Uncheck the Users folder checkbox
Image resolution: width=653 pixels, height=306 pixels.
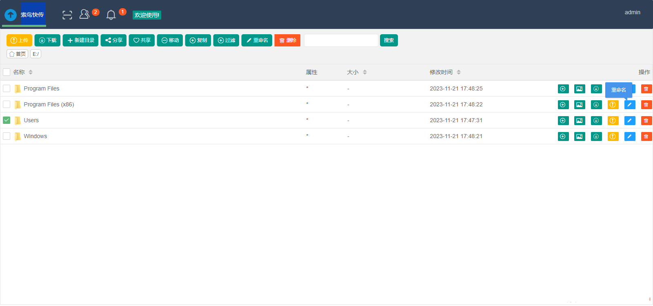click(x=7, y=120)
